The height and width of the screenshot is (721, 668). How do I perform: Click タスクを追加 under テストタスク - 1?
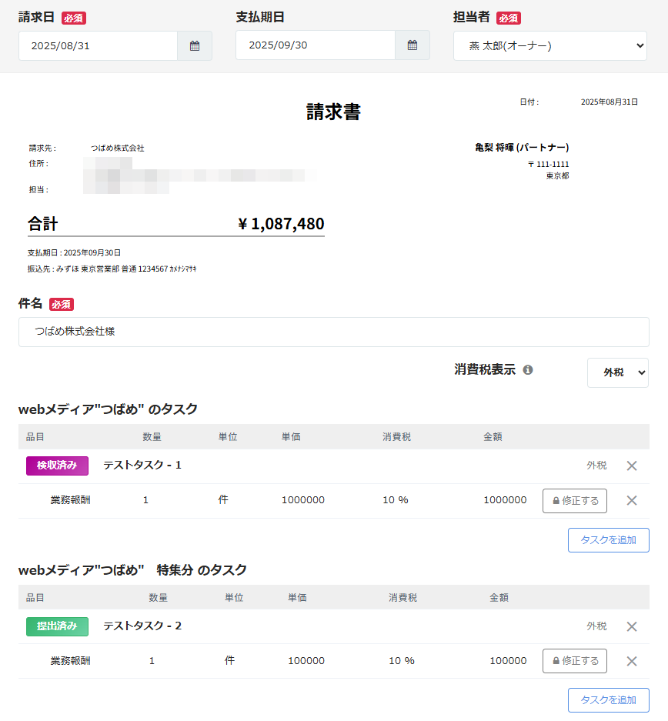(x=608, y=540)
